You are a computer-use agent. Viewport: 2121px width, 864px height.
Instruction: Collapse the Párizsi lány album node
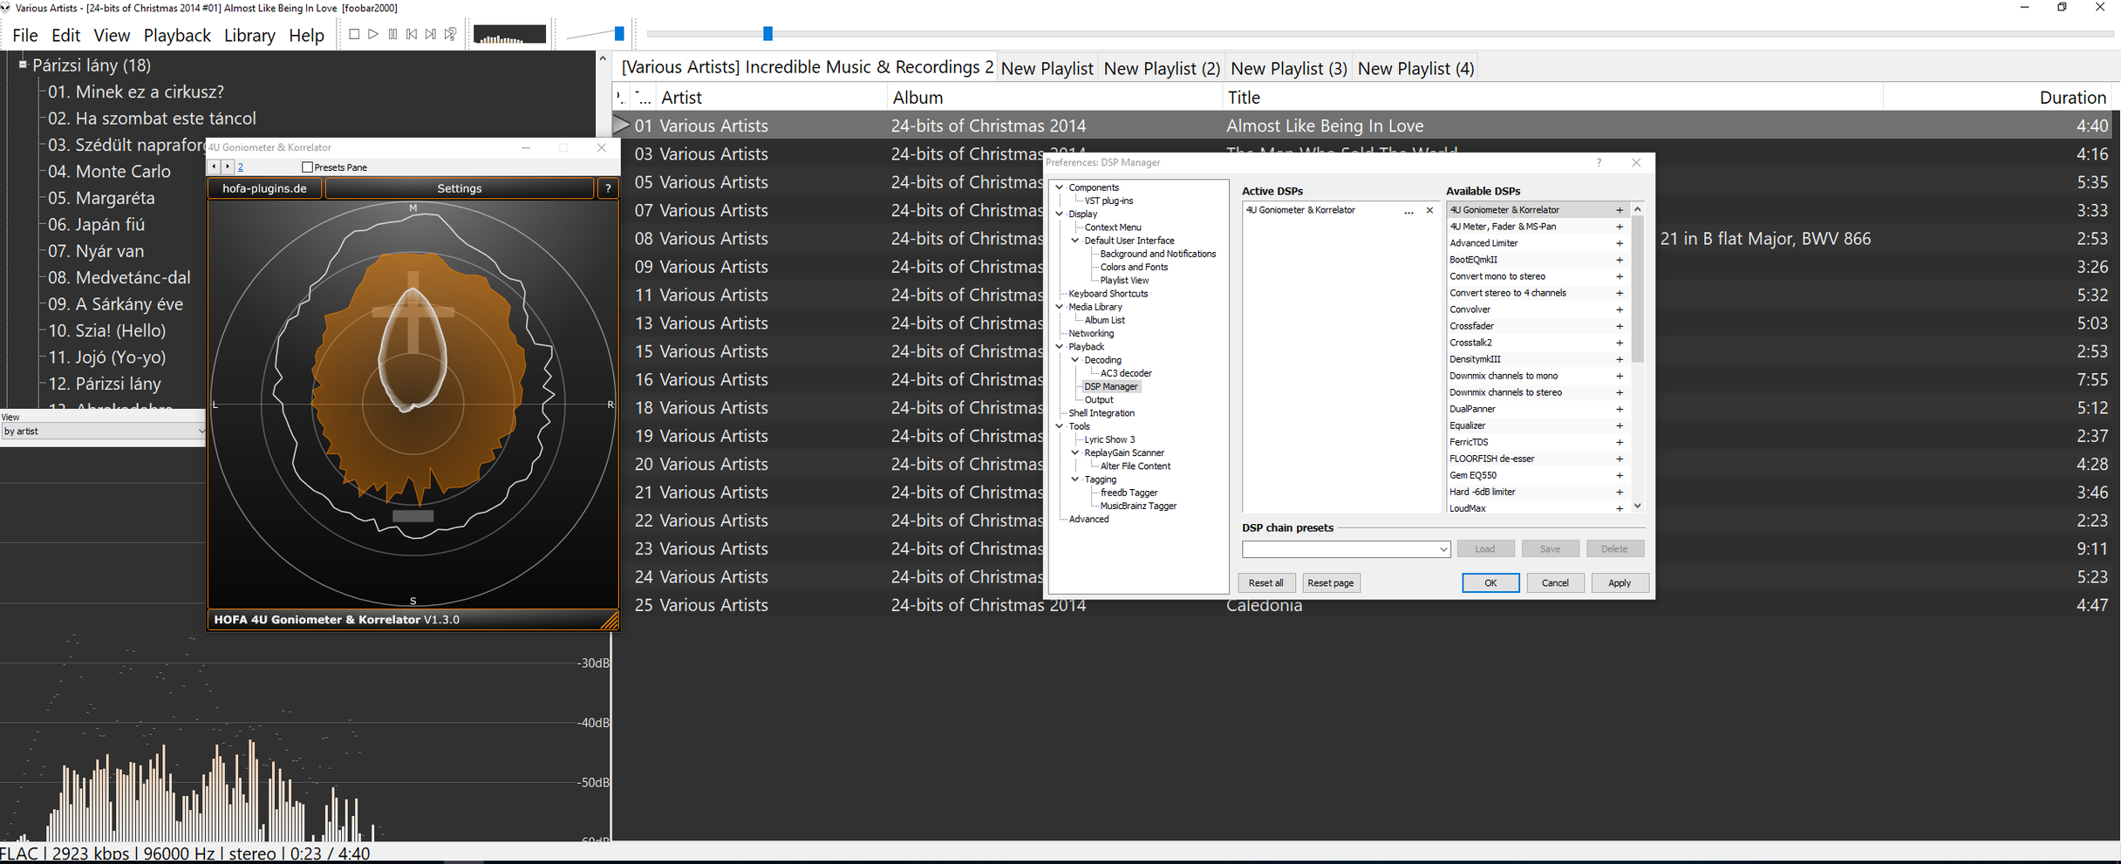point(23,65)
